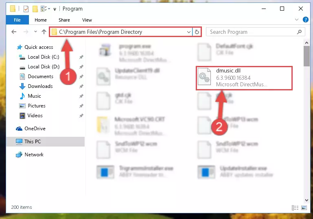Open the View ribbon tab

87,20
